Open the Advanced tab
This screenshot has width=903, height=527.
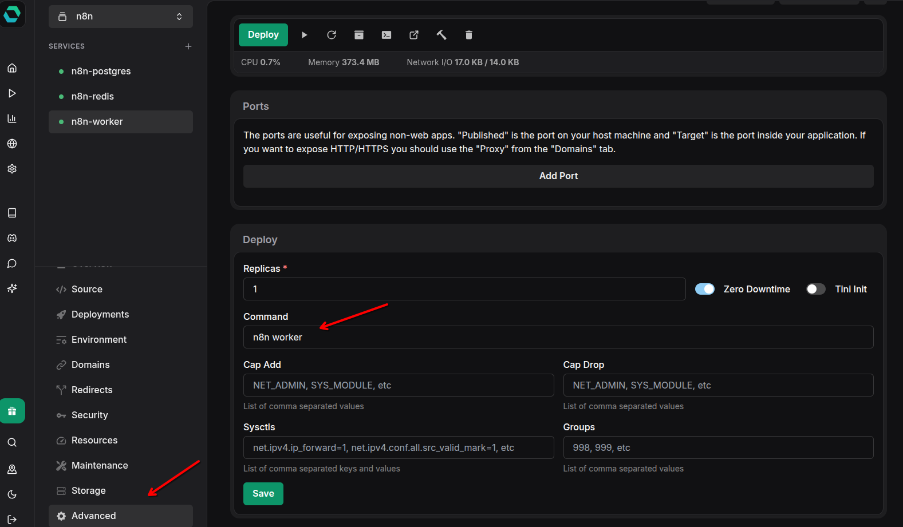click(121, 516)
